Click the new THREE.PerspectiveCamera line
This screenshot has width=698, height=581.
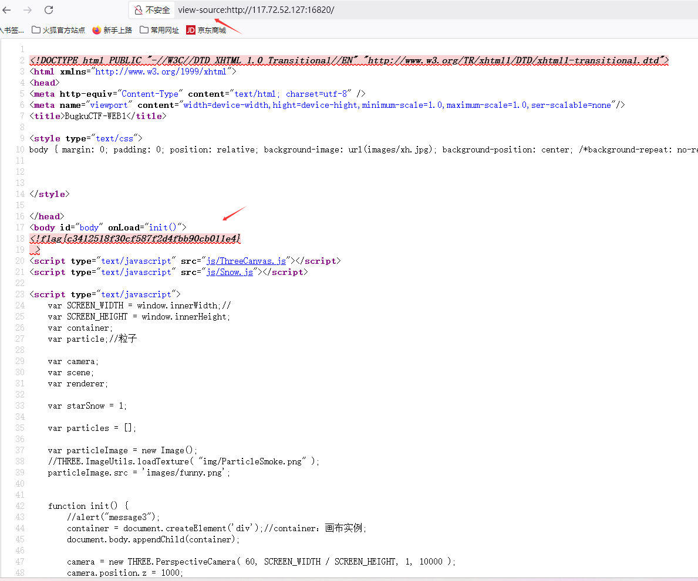click(261, 562)
